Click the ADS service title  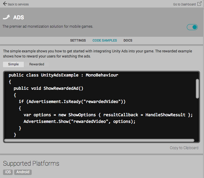click(x=19, y=18)
